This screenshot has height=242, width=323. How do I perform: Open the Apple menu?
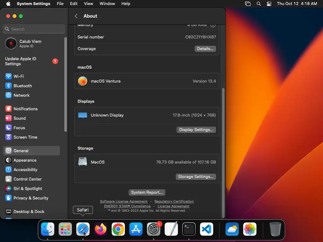tap(8, 4)
